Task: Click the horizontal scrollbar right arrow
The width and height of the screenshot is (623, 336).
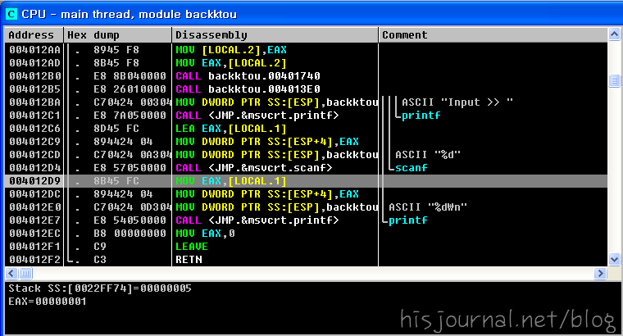Action: pyautogui.click(x=600, y=273)
